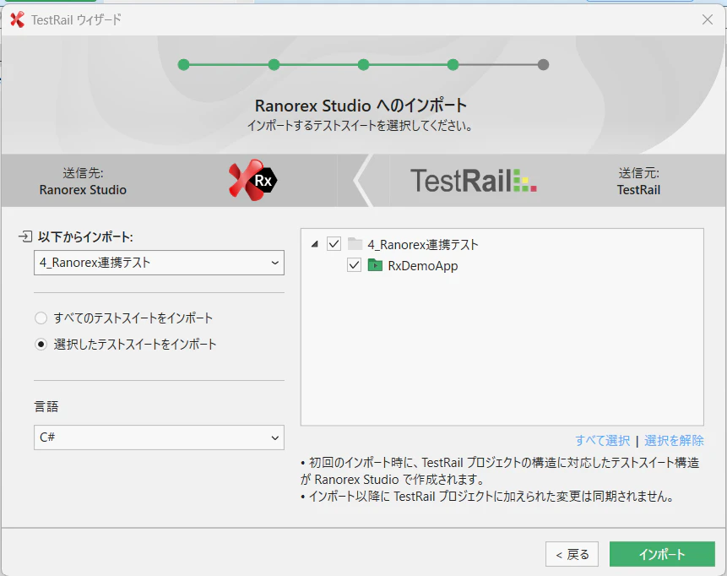
Task: Click the 送信先: Ranorex Studio text
Action: [83, 182]
